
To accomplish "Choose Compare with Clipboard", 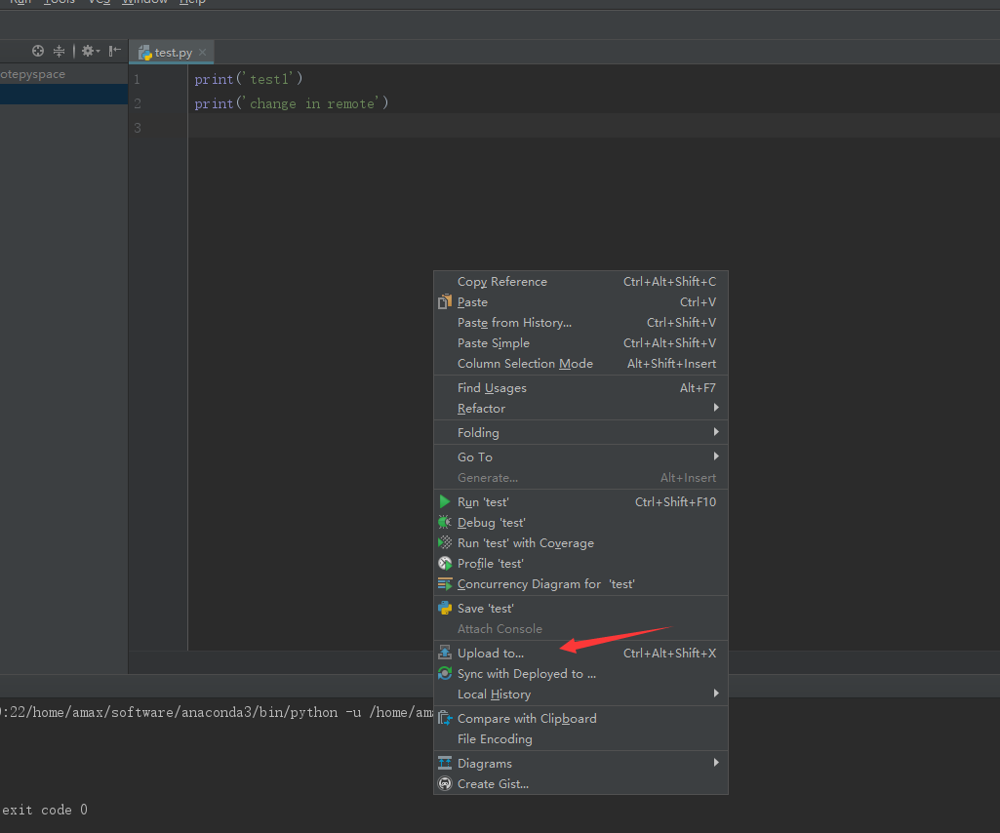I will click(x=527, y=719).
